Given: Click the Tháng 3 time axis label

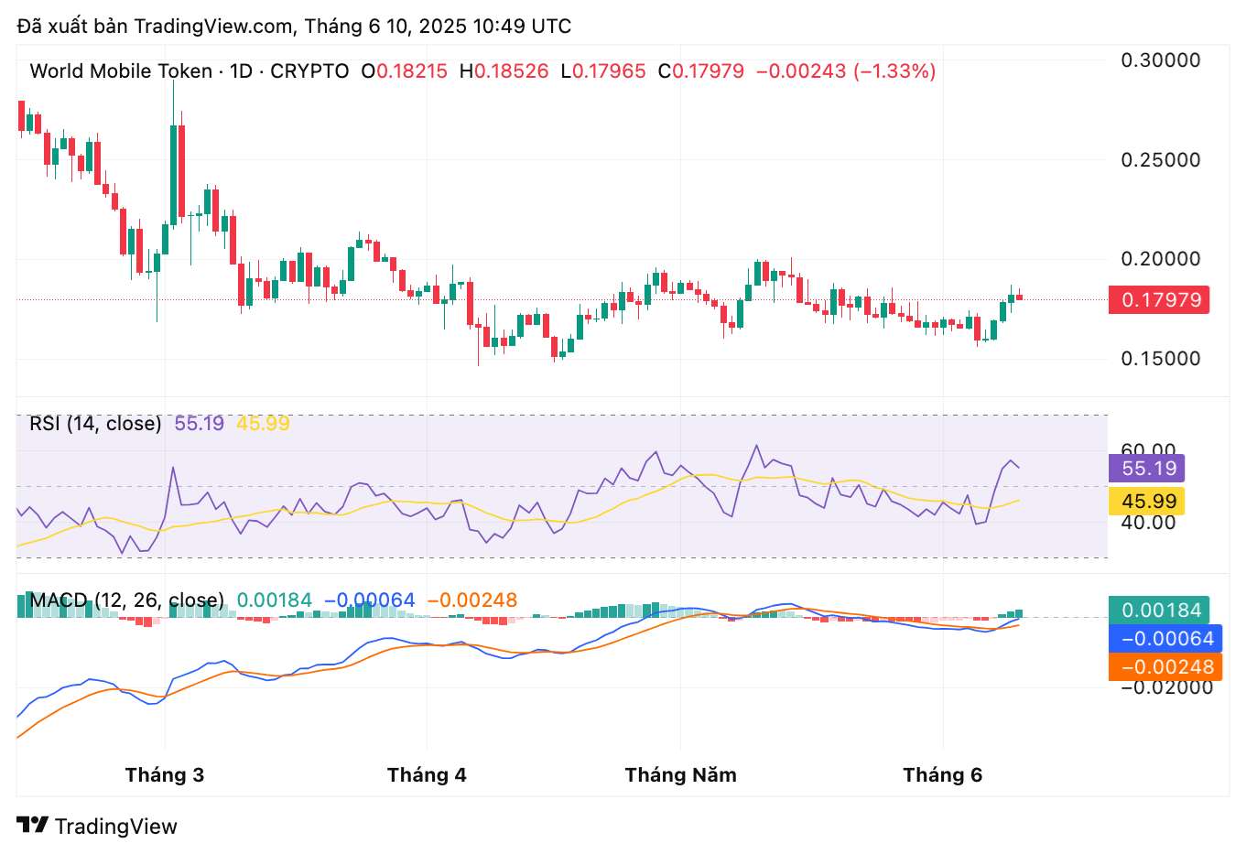Looking at the screenshot, I should [165, 775].
